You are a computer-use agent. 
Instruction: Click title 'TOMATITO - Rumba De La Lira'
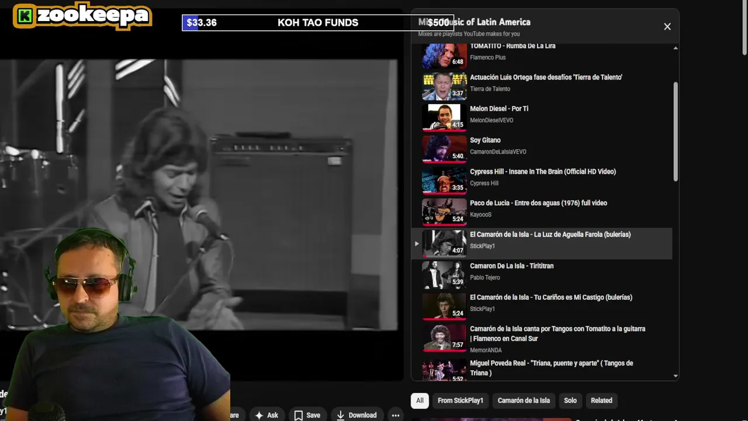click(x=512, y=46)
